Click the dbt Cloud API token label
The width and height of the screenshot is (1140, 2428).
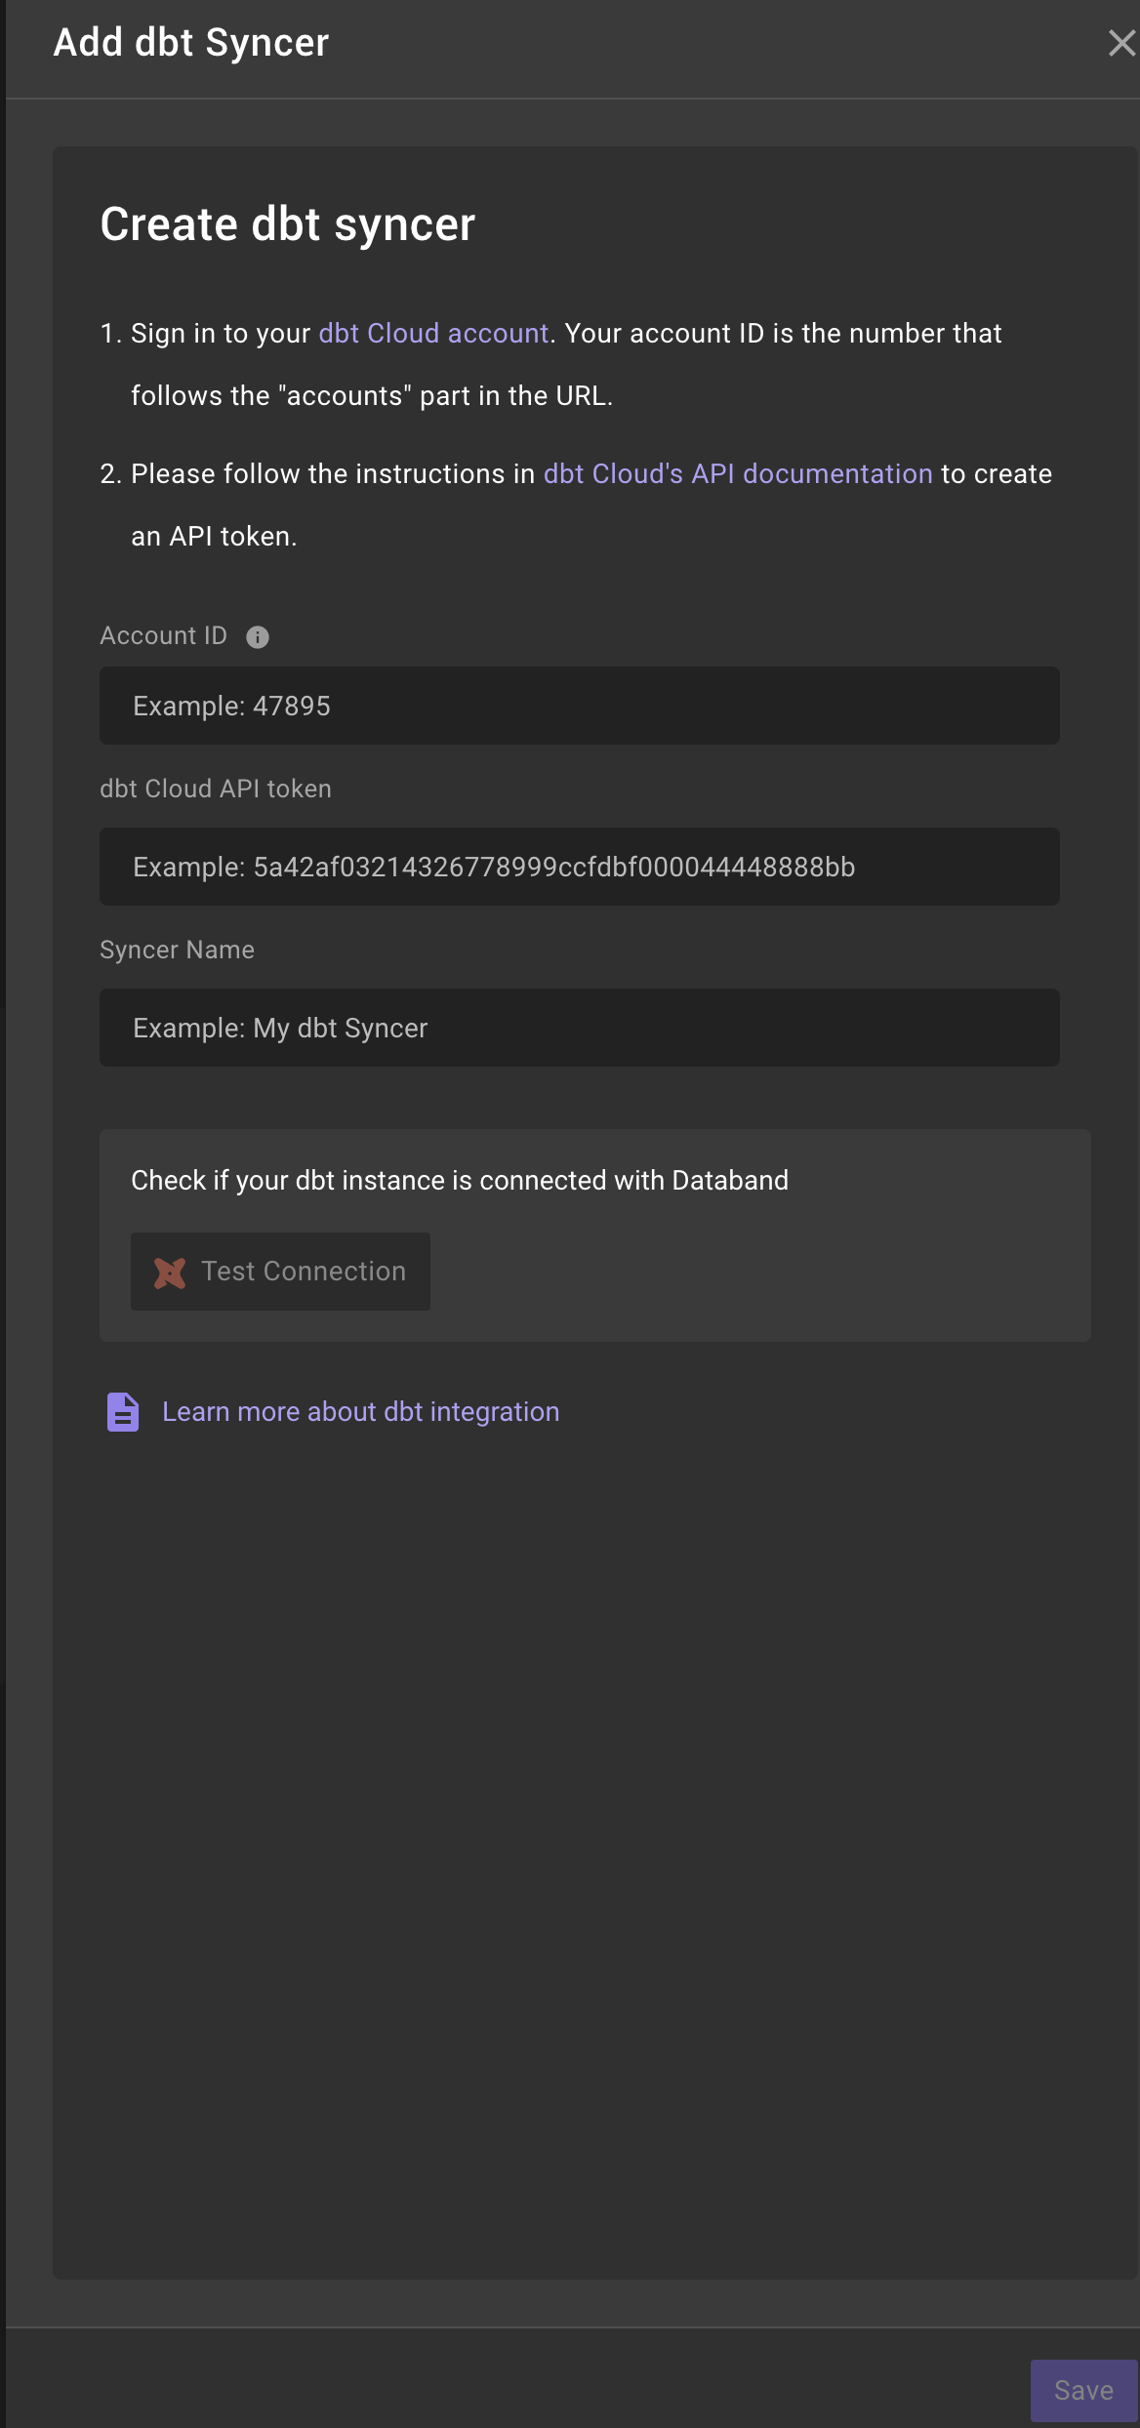[216, 789]
